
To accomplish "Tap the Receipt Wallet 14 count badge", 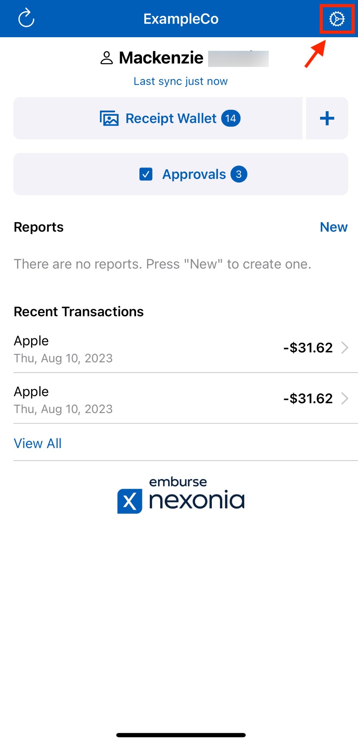I will click(231, 119).
